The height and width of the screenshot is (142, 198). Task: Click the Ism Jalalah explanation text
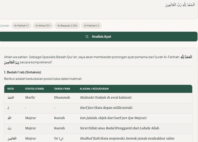tap(113, 118)
